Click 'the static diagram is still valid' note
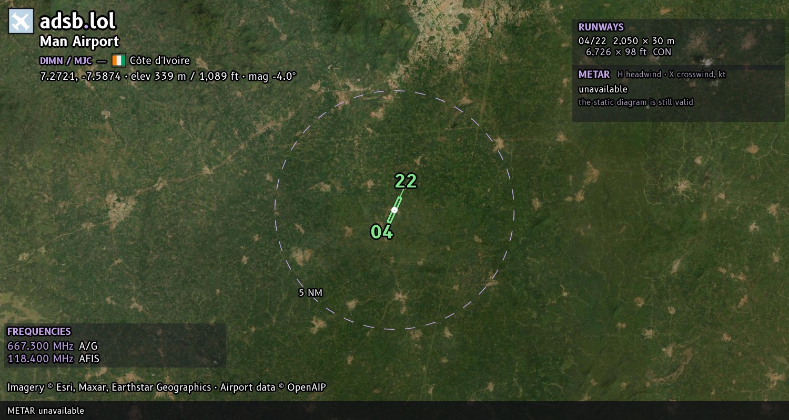Image resolution: width=789 pixels, height=420 pixels. [636, 102]
